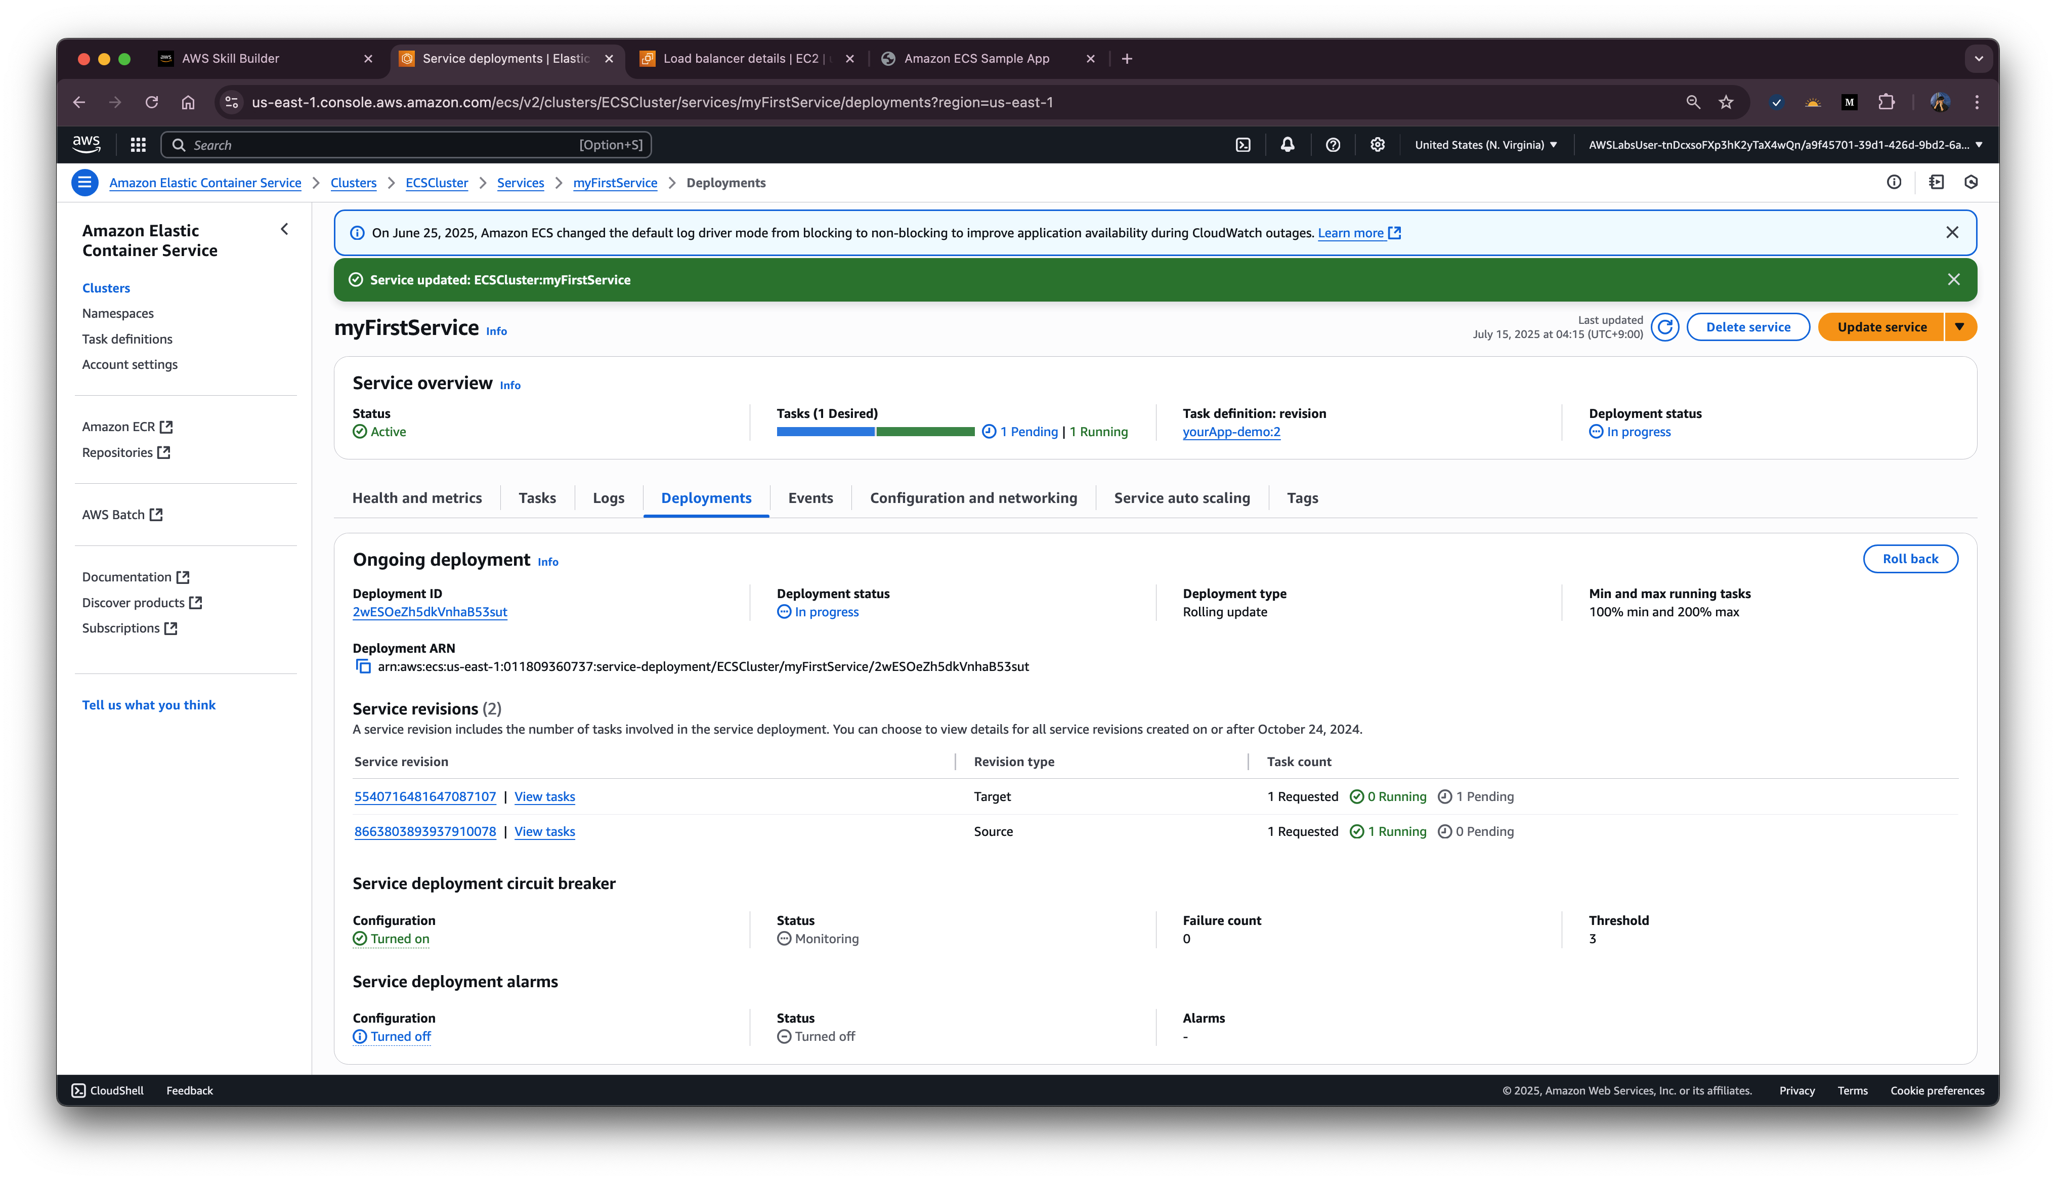Screen dimensions: 2056x1181
Task: Open the Chrome three-dot menu
Action: point(1978,102)
